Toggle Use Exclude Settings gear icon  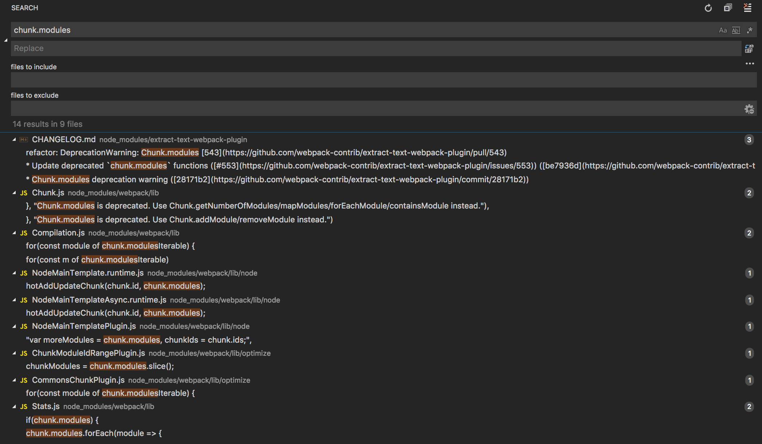pos(749,109)
